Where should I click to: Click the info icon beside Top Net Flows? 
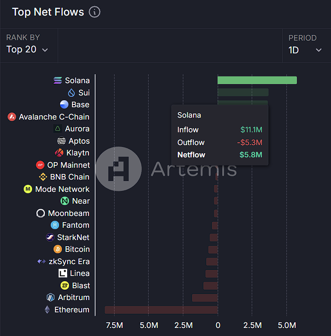95,12
